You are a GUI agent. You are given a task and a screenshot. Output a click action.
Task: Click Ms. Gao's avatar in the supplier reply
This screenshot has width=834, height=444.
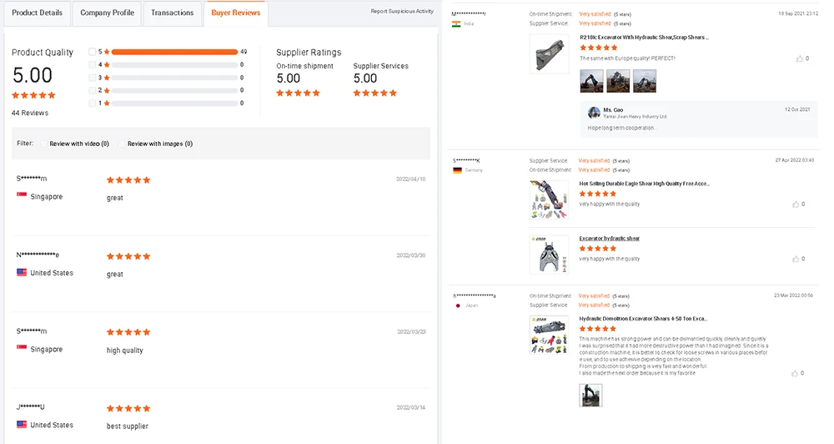tap(594, 113)
